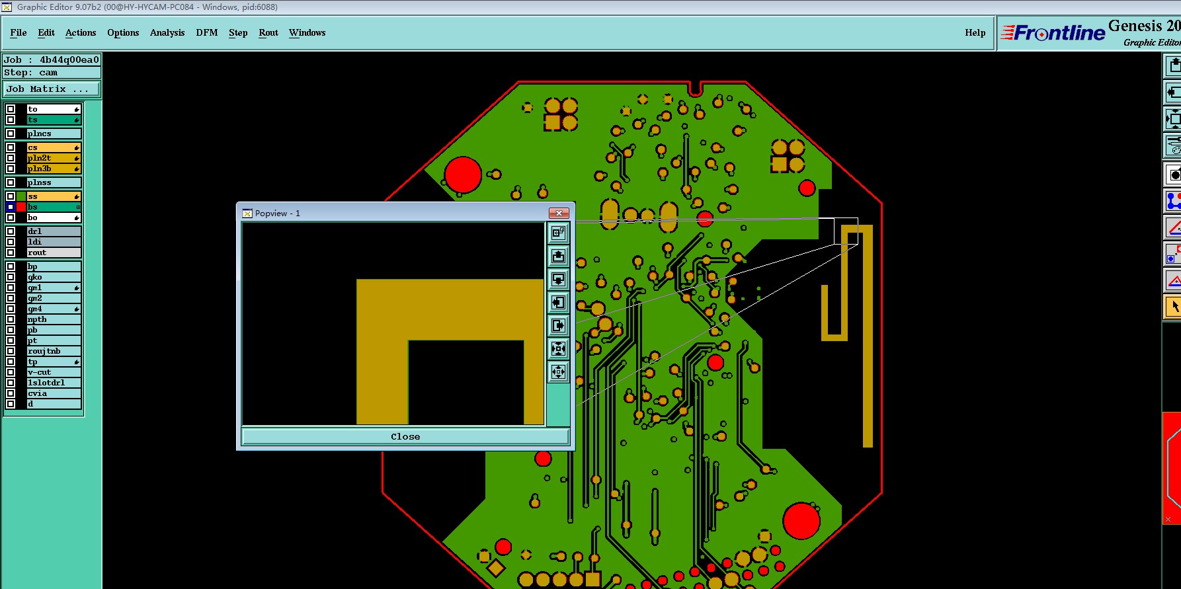Activate the arrow pointer selection tool

point(1173,307)
